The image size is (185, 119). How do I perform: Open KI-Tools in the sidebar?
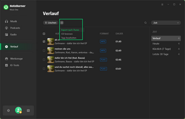(12, 65)
